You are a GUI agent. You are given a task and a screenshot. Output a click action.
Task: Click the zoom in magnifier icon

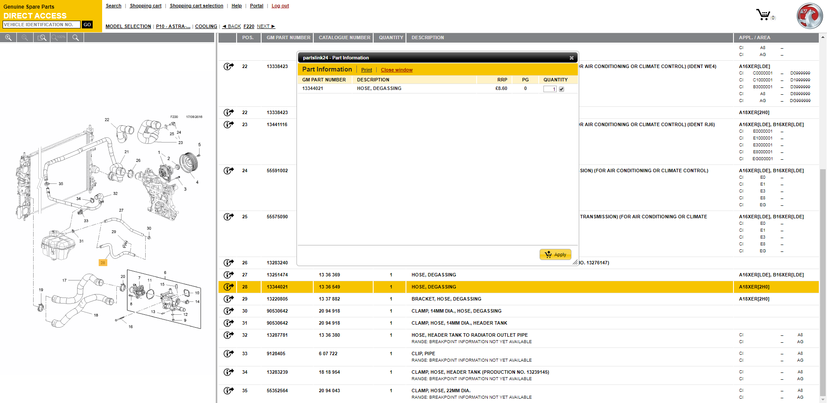click(8, 38)
